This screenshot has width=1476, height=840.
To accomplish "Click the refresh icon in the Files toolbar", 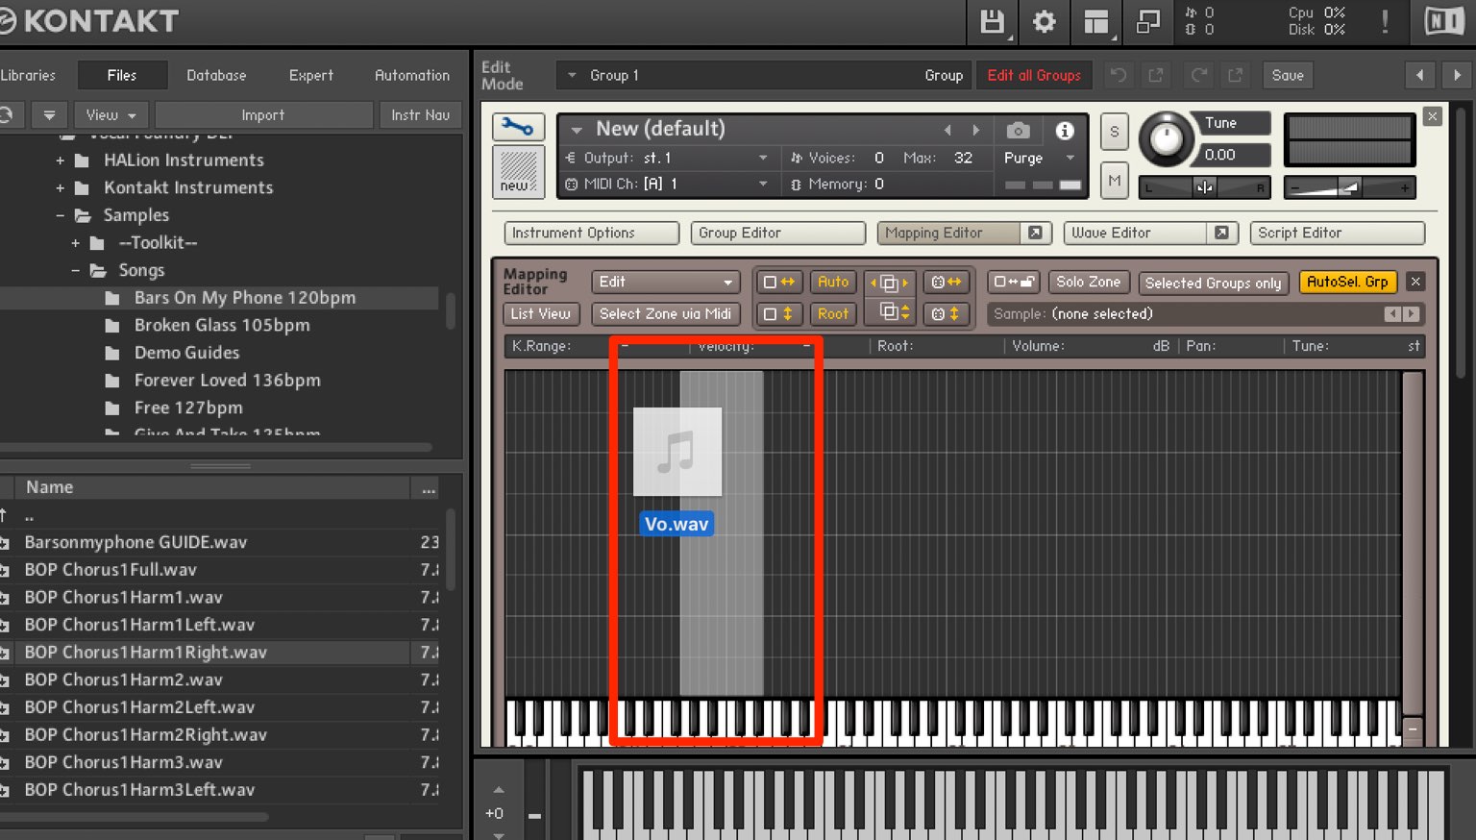I will point(5,115).
